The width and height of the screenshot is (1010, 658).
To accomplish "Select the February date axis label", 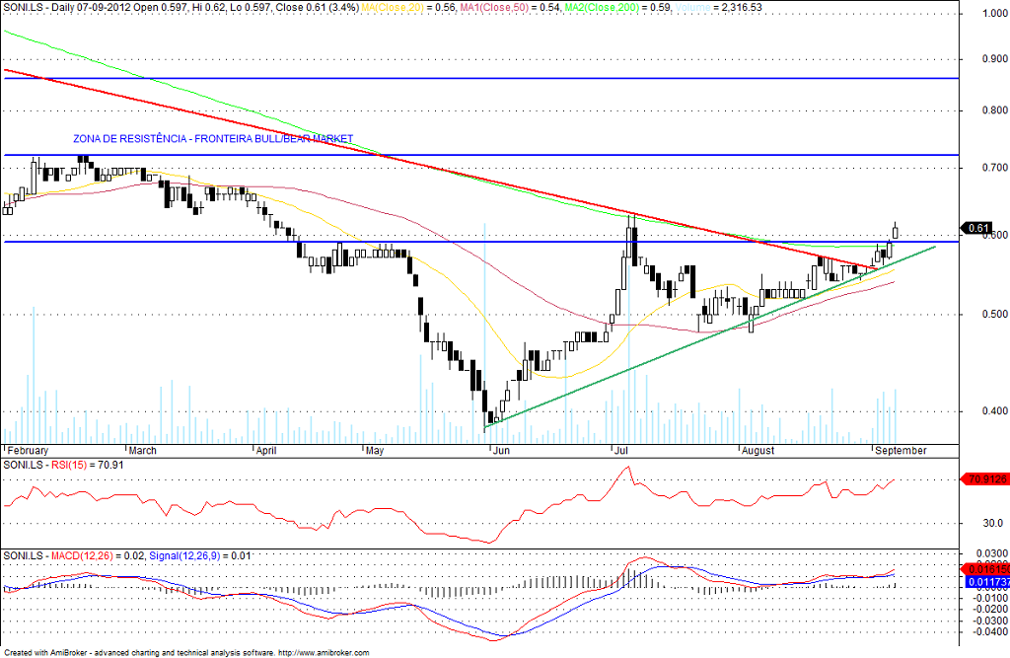I will (x=28, y=451).
